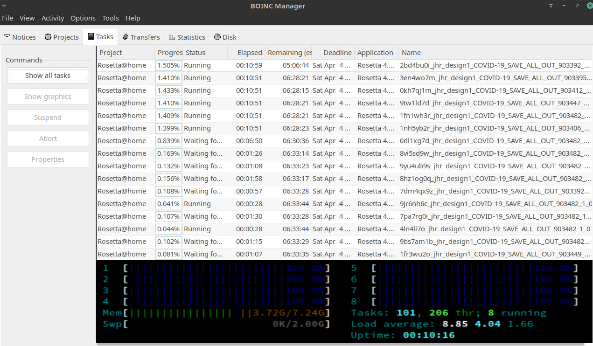
Task: Sort by the Deadline column header
Action: [x=333, y=53]
